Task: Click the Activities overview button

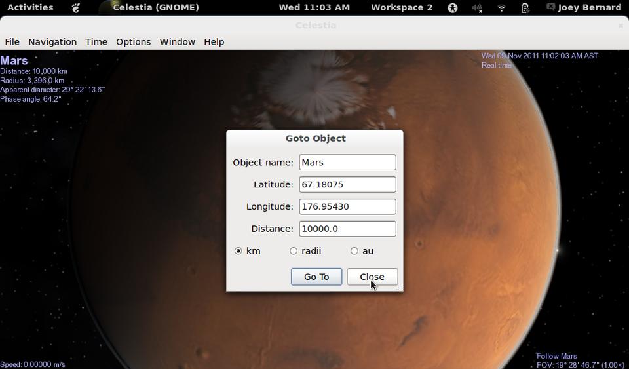Action: (30, 8)
